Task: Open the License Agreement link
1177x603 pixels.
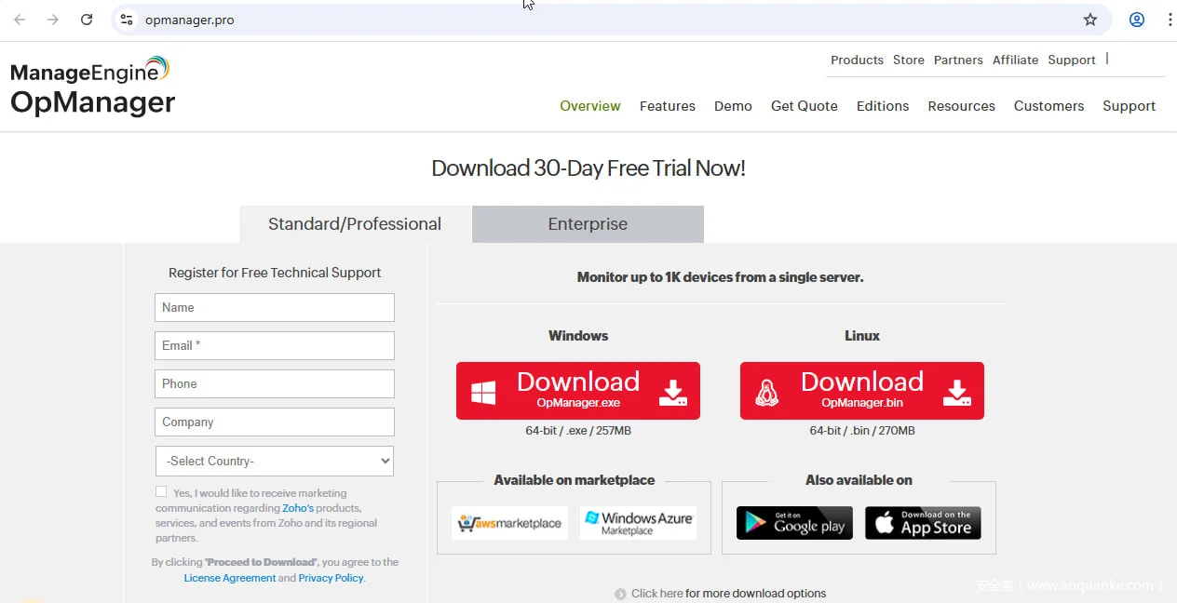Action: coord(230,578)
